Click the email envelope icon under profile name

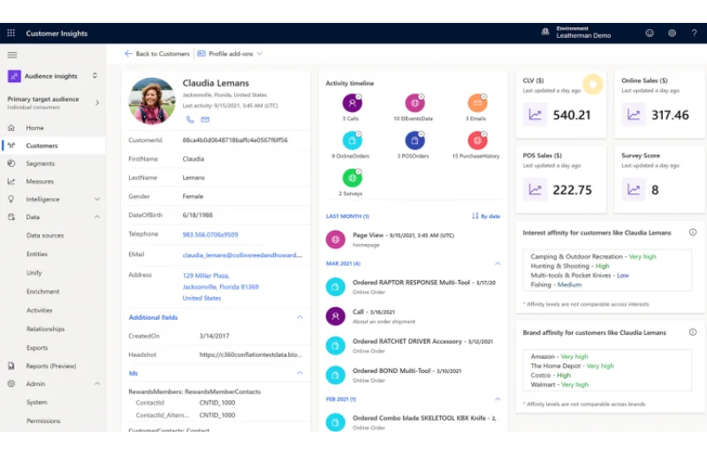click(x=205, y=119)
